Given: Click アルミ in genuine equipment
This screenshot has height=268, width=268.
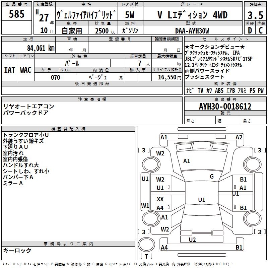Looking at the screenshot, I should click(x=242, y=90).
